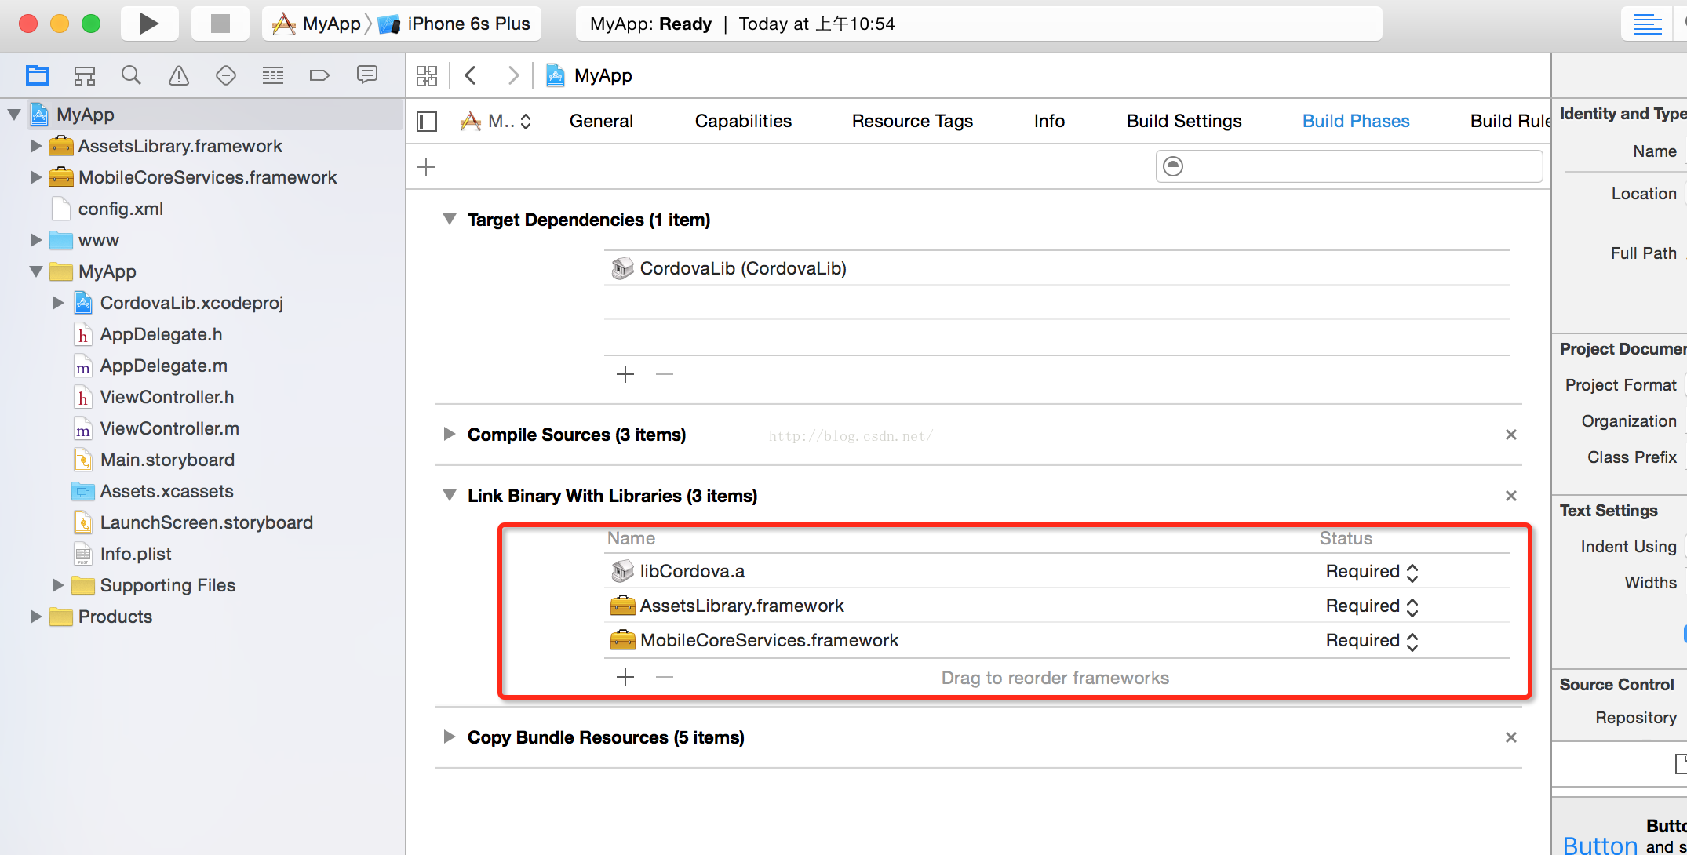
Task: Open the Report navigator speech bubble icon
Action: tap(367, 75)
